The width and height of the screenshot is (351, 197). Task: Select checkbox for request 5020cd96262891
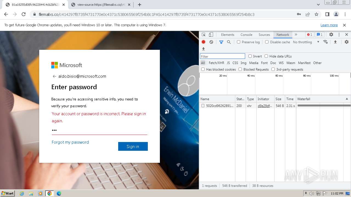pos(203,106)
